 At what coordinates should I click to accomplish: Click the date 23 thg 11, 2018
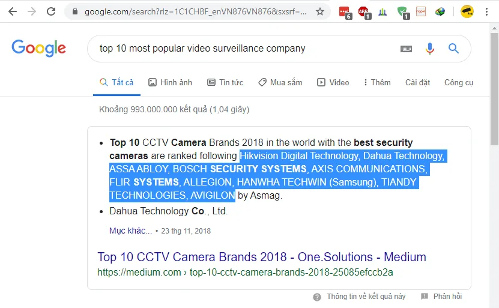pos(186,231)
